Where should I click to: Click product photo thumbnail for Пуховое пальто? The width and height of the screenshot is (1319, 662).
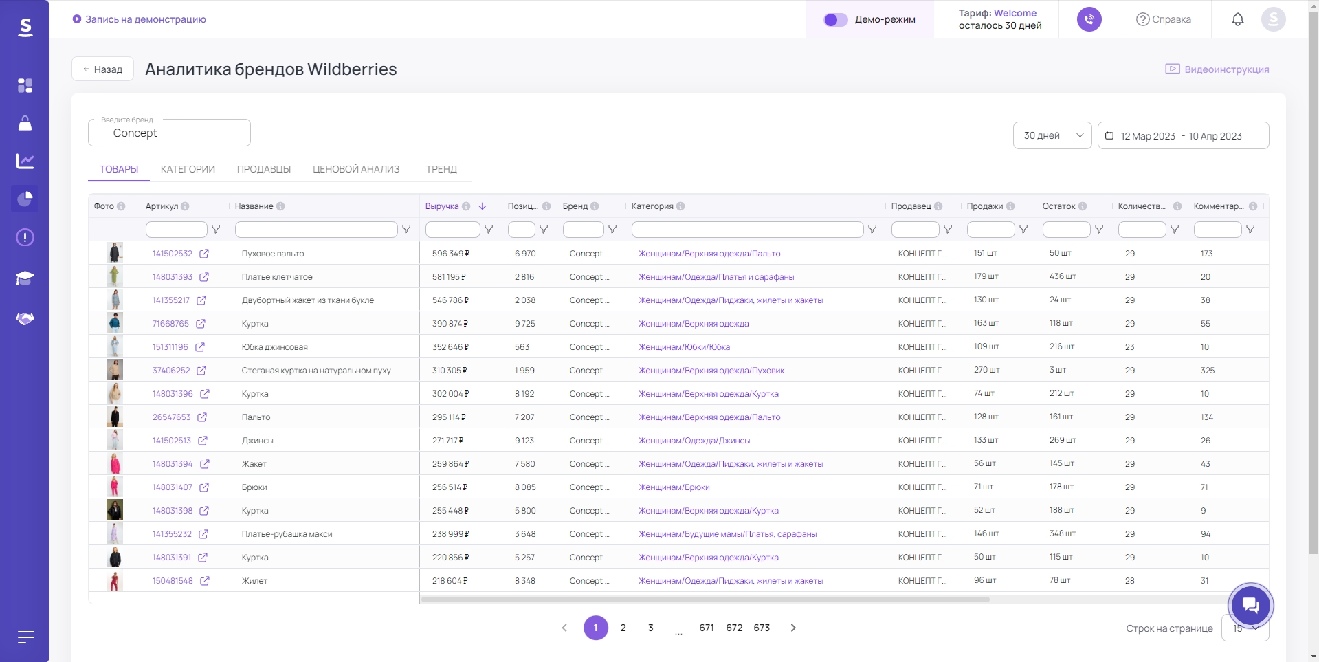[x=115, y=253]
